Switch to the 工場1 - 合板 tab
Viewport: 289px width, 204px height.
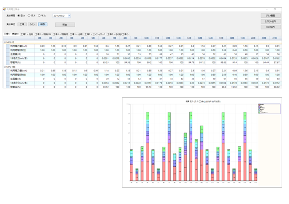point(76,34)
